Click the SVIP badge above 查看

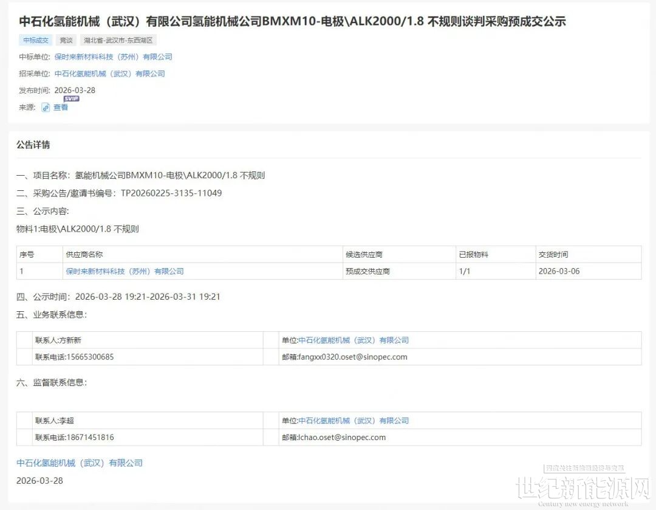71,98
